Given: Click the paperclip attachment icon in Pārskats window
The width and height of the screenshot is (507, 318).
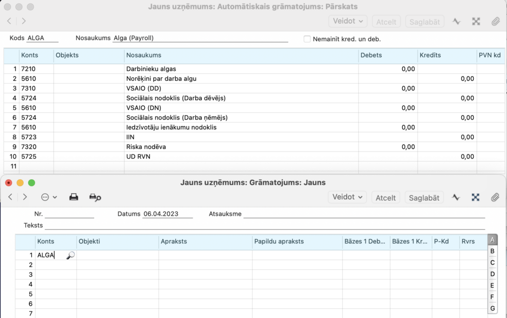Looking at the screenshot, I should (x=495, y=21).
